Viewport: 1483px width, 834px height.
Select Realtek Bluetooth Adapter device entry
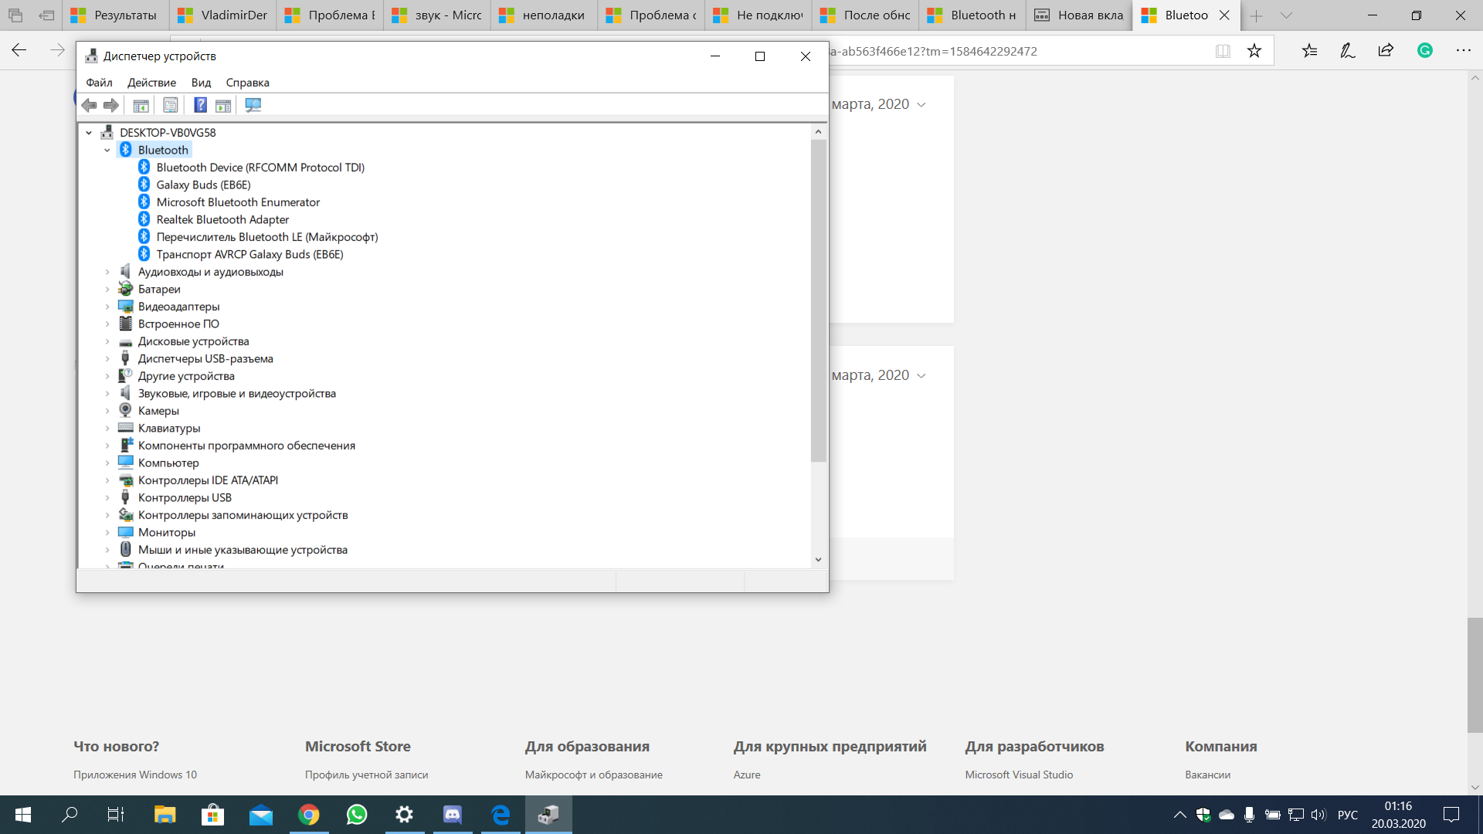click(223, 219)
